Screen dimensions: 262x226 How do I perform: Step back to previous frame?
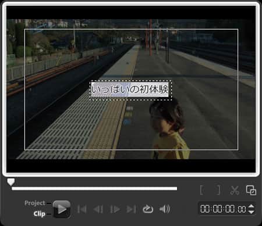tap(98, 209)
